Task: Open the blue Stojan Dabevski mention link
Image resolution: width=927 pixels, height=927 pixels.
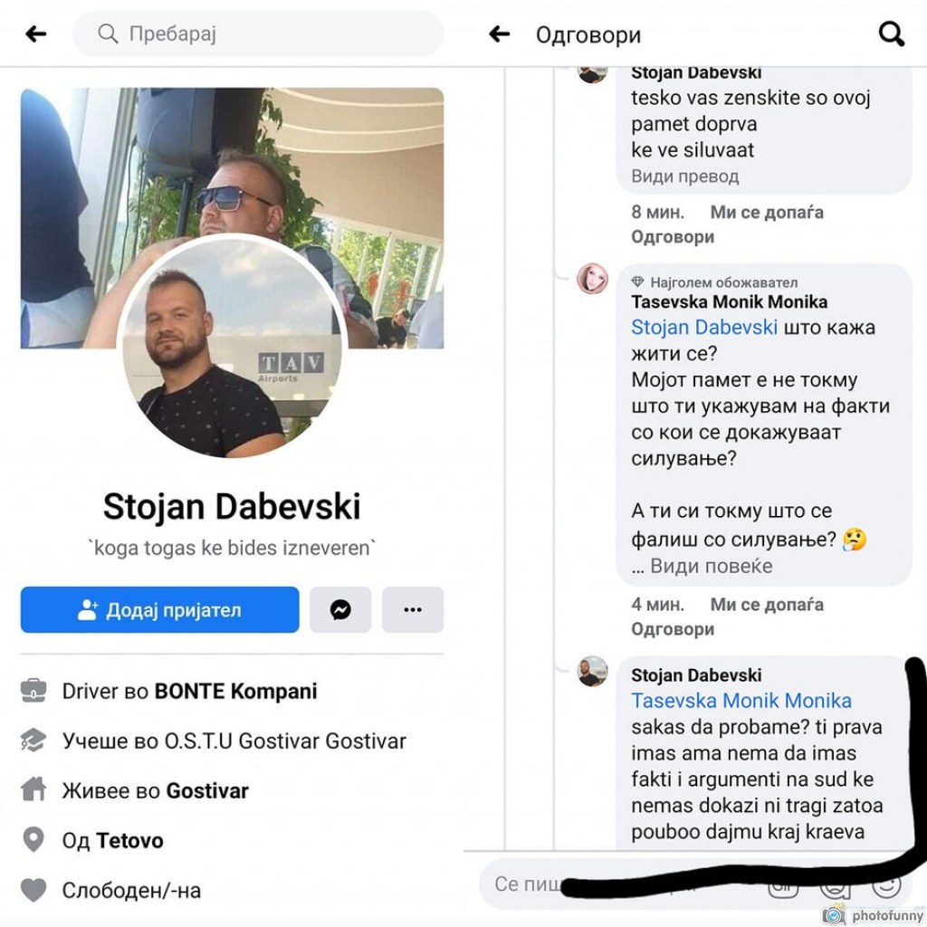Action: coord(704,328)
